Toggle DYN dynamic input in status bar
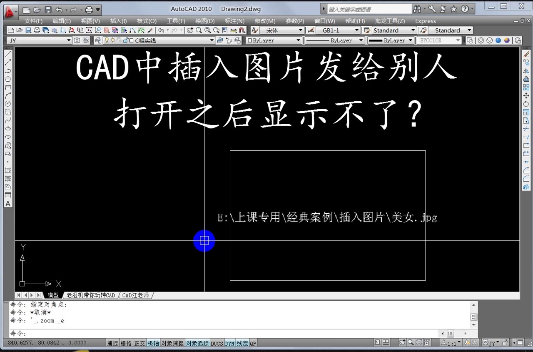The width and height of the screenshot is (533, 352). tap(230, 343)
